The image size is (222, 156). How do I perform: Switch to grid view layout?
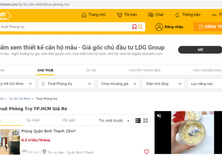[146, 121]
